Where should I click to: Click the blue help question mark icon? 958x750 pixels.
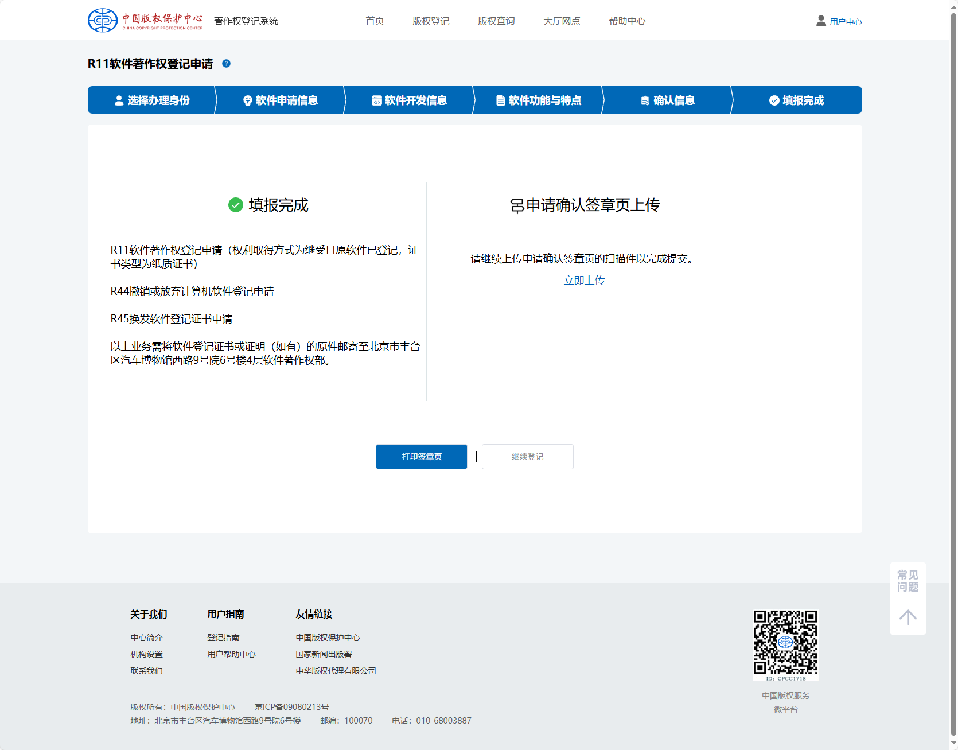[x=226, y=64]
